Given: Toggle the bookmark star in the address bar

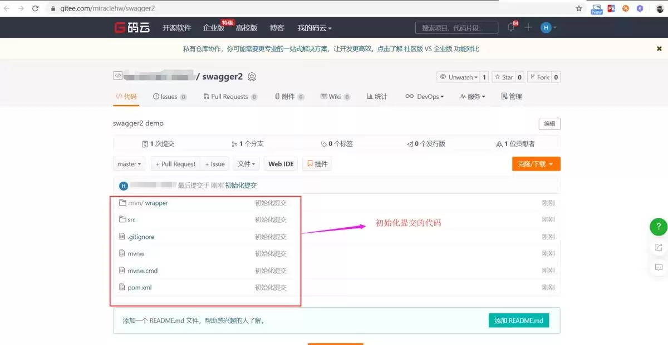Looking at the screenshot, I should click(x=578, y=8).
